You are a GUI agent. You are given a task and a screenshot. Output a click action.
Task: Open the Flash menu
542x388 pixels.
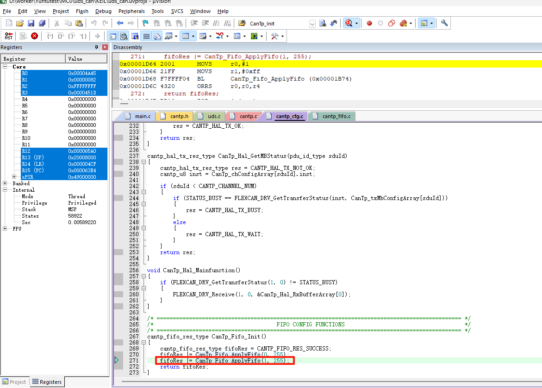82,11
